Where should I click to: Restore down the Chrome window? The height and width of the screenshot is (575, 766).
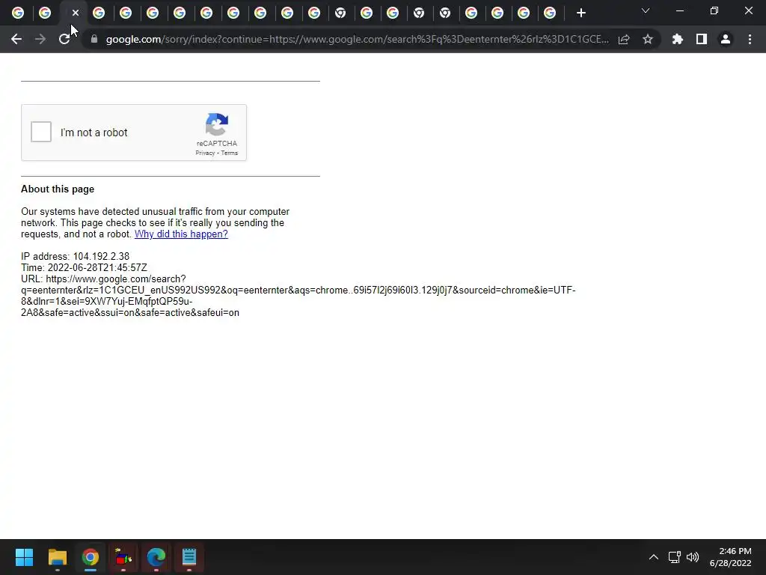(x=714, y=10)
